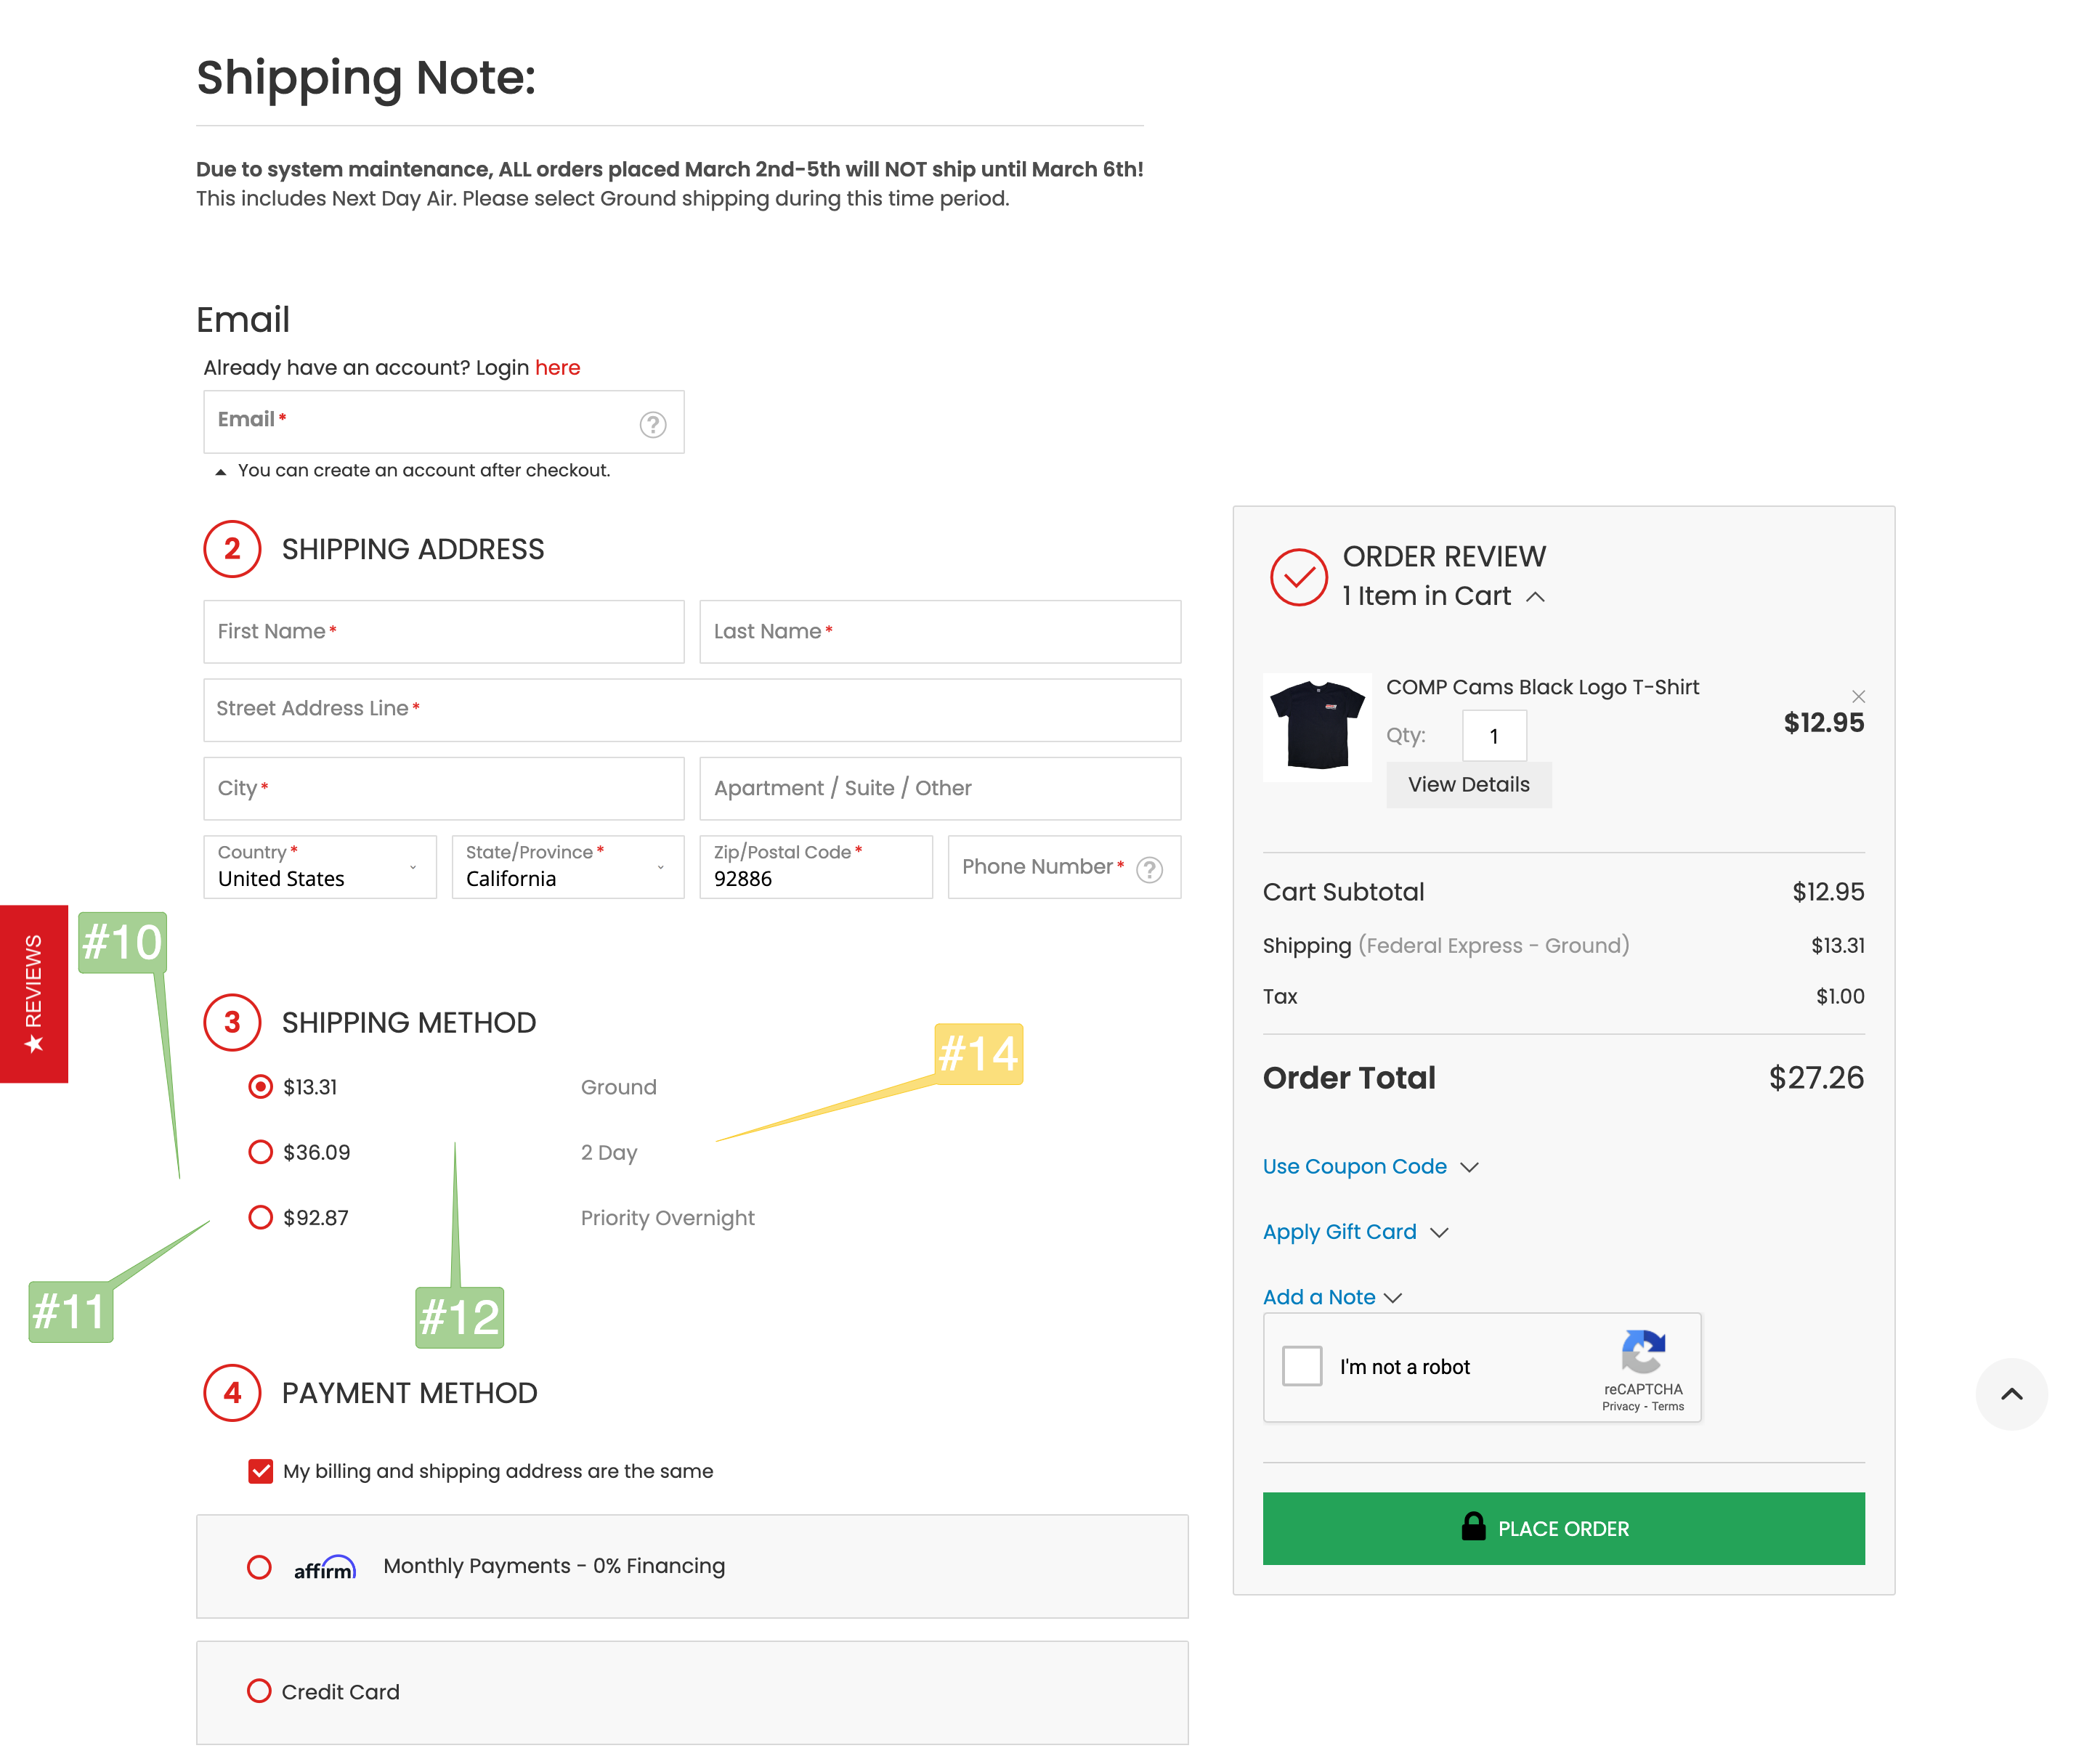Select Affirm Monthly Payments option
Viewport: 2092px width, 1764px height.
[x=259, y=1567]
